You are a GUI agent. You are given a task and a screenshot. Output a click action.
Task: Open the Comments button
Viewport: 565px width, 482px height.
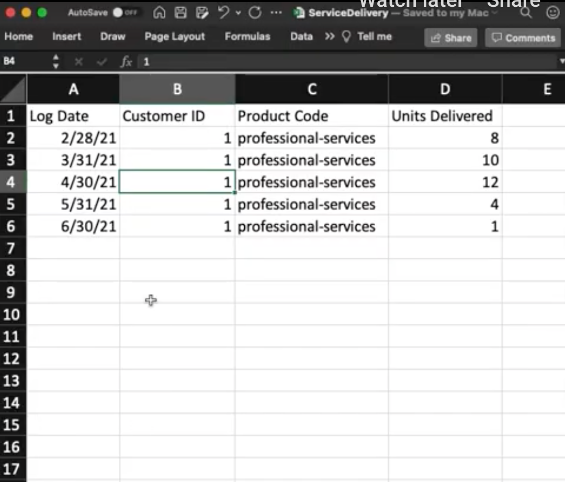pyautogui.click(x=523, y=38)
